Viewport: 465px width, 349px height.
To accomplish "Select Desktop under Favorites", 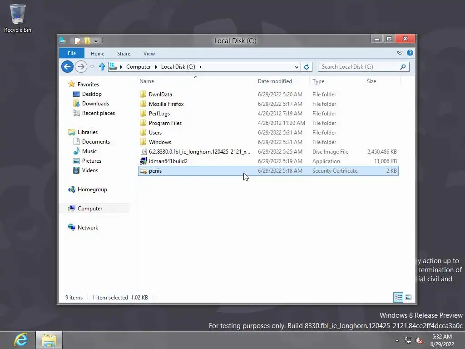I will (92, 94).
